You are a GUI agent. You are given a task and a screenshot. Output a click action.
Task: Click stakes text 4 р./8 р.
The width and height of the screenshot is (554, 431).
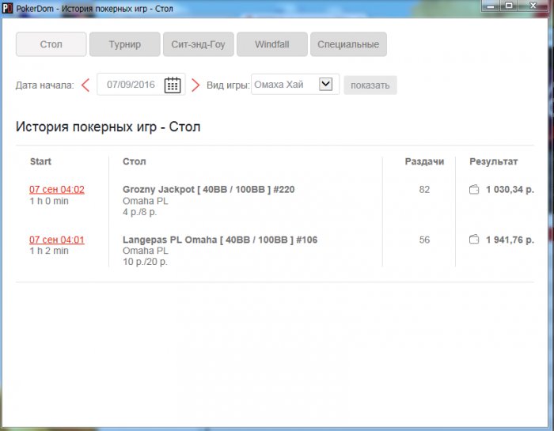(139, 212)
